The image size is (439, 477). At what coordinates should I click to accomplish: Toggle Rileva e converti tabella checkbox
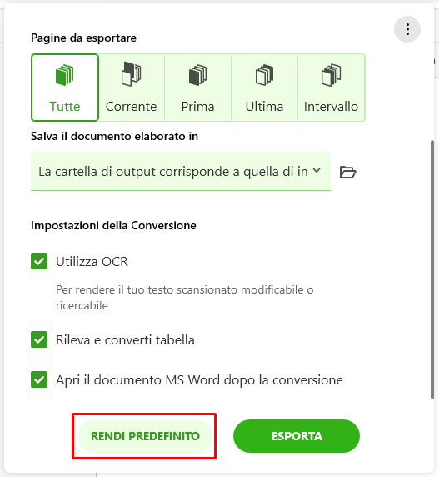click(x=39, y=339)
